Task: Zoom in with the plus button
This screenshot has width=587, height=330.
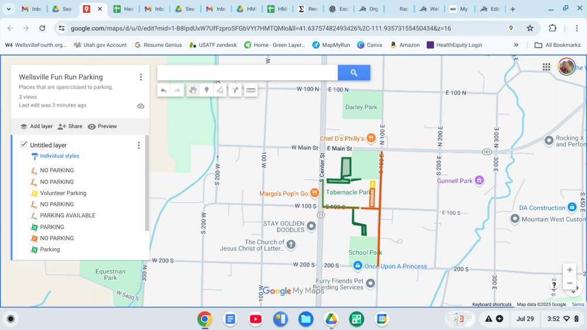Action: (569, 270)
